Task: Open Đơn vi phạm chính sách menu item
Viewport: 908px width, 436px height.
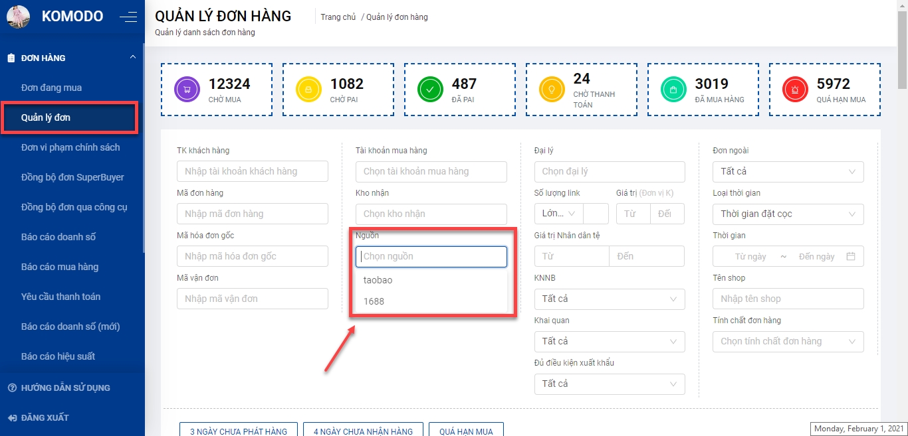Action: pos(70,147)
